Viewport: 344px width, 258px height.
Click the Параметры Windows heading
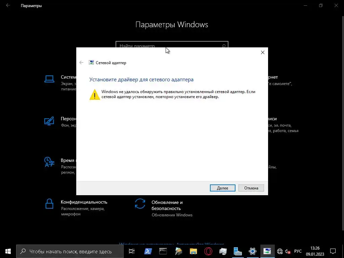coord(172,25)
